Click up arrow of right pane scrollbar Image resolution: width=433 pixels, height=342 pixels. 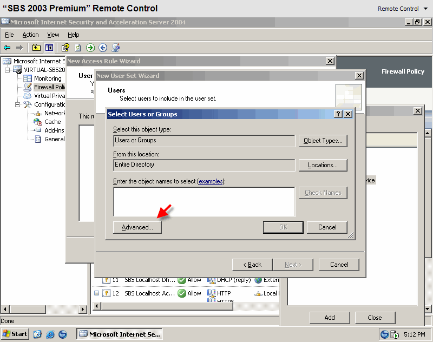coord(428,134)
